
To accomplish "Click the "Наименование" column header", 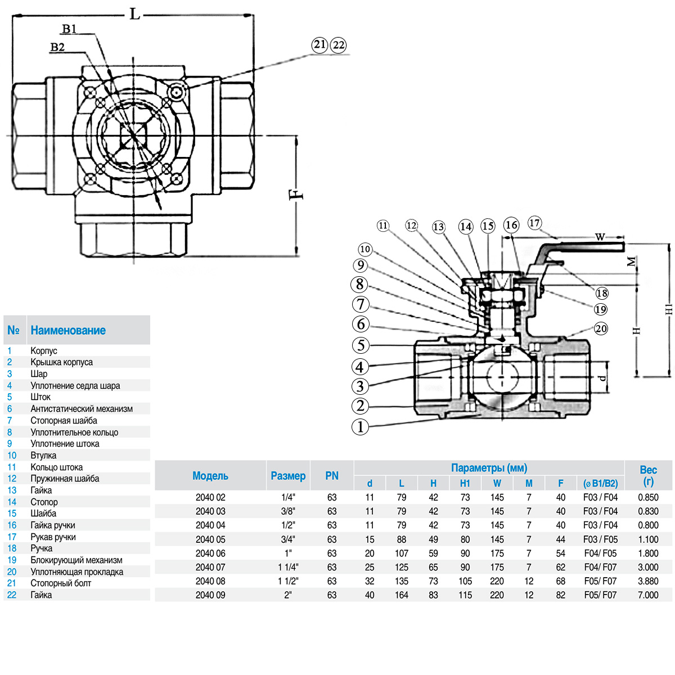I will [x=68, y=330].
